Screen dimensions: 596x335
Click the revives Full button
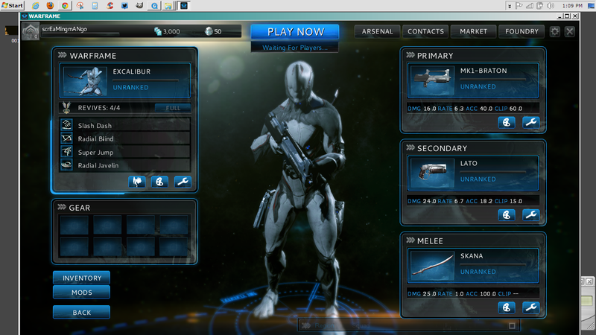(x=173, y=108)
